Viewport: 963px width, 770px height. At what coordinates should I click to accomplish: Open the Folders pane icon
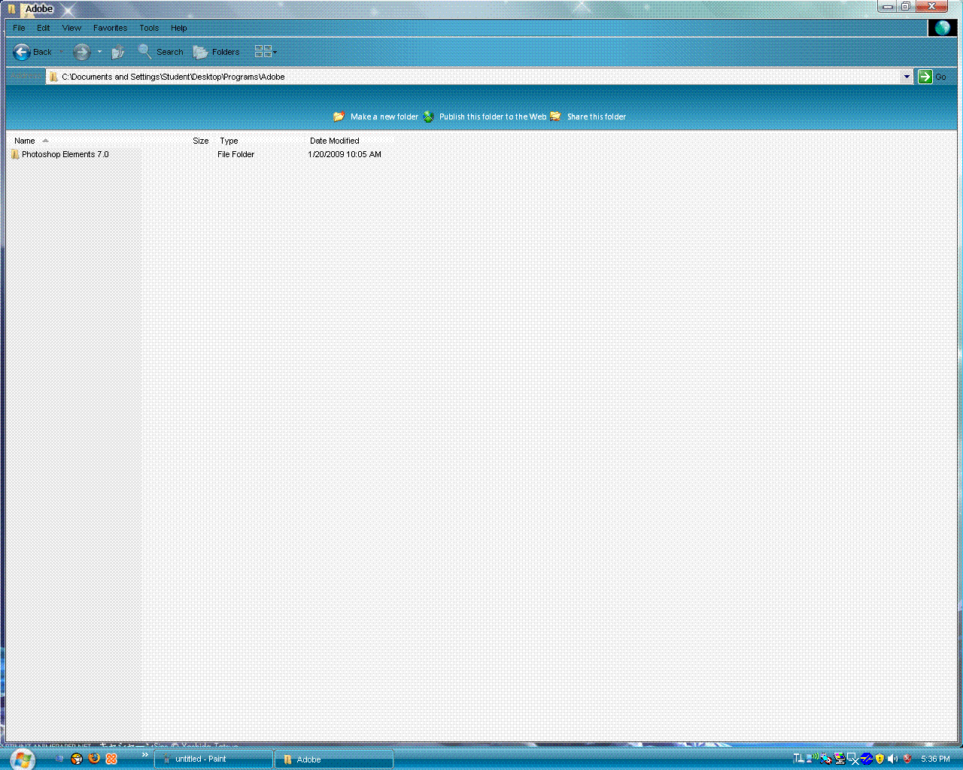200,51
